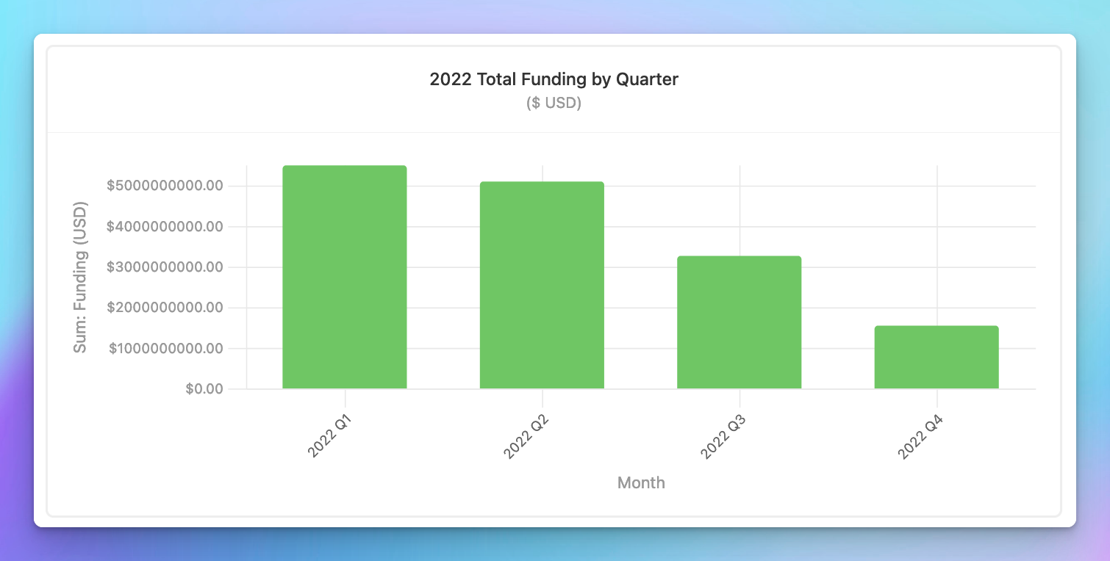
Task: Click the 'Sum: Funding (USD)' y-axis title
Action: pyautogui.click(x=80, y=277)
